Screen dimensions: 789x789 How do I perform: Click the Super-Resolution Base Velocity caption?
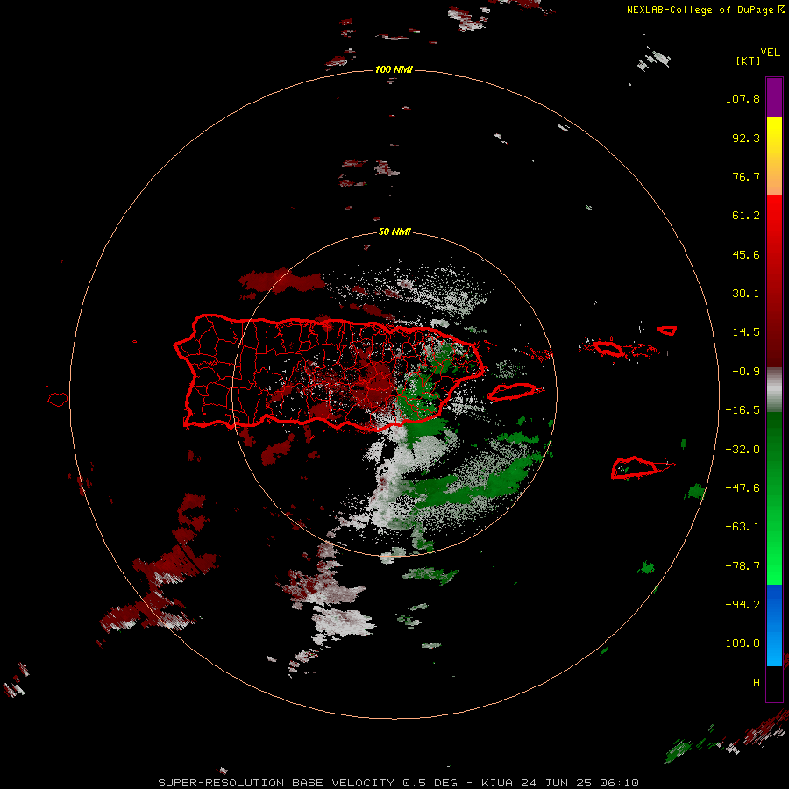click(399, 783)
